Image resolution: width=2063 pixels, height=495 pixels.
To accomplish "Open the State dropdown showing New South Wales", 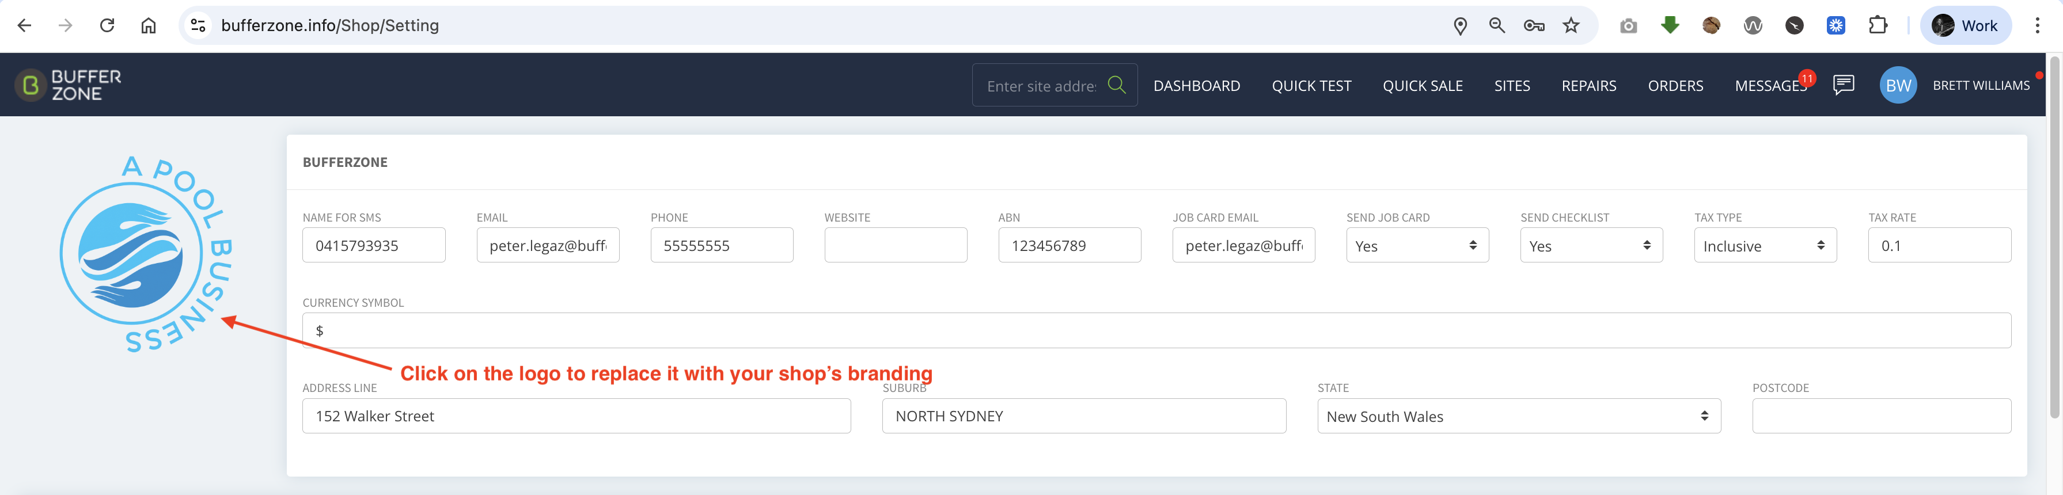I will coord(1518,416).
